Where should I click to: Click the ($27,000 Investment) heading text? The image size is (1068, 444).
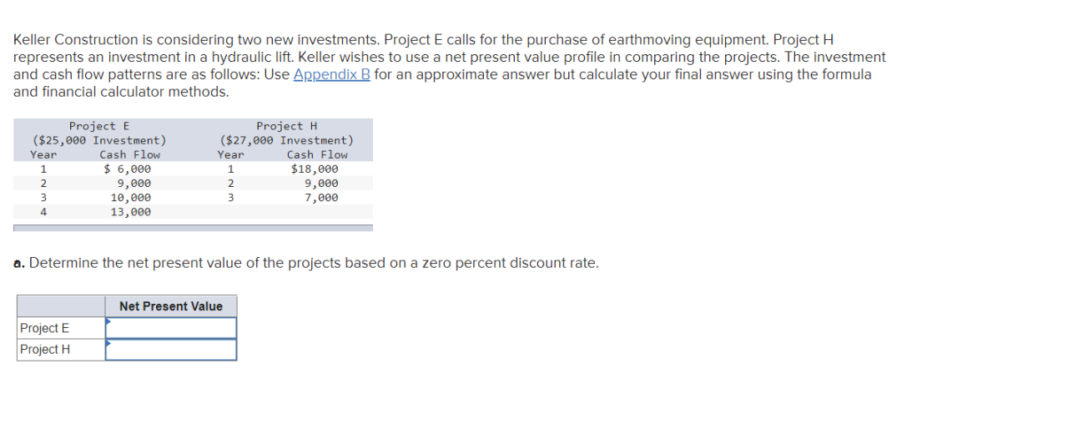tap(286, 140)
